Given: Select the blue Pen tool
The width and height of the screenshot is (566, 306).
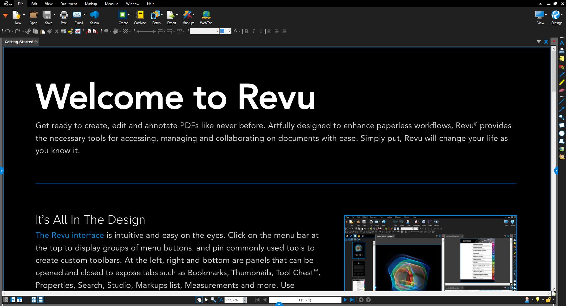Looking at the screenshot, I should 562,75.
